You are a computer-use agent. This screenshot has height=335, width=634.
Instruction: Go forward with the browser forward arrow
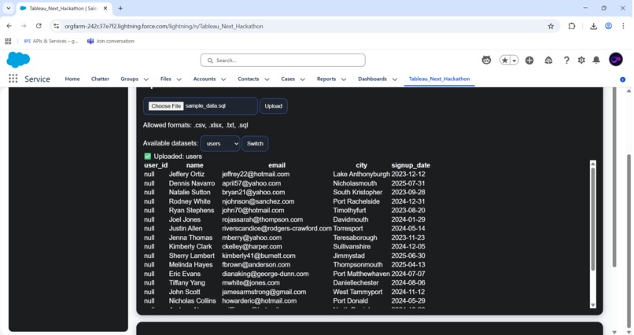[x=24, y=26]
